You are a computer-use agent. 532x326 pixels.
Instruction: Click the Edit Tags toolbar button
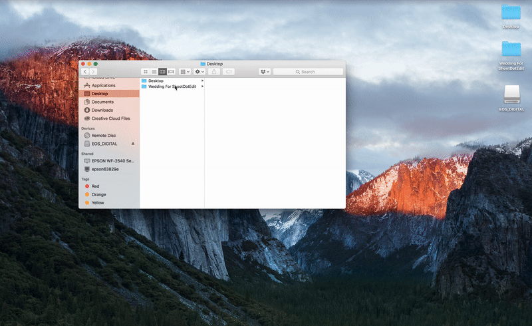(228, 71)
